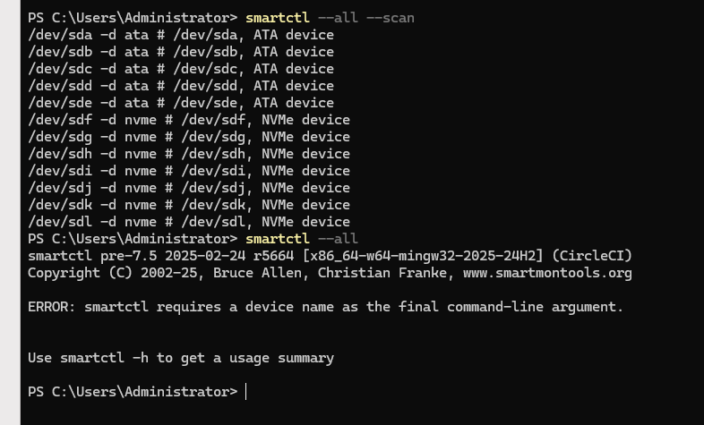704x425 pixels.
Task: Click the /dev/sdh NVMe device line
Action: [x=188, y=154]
